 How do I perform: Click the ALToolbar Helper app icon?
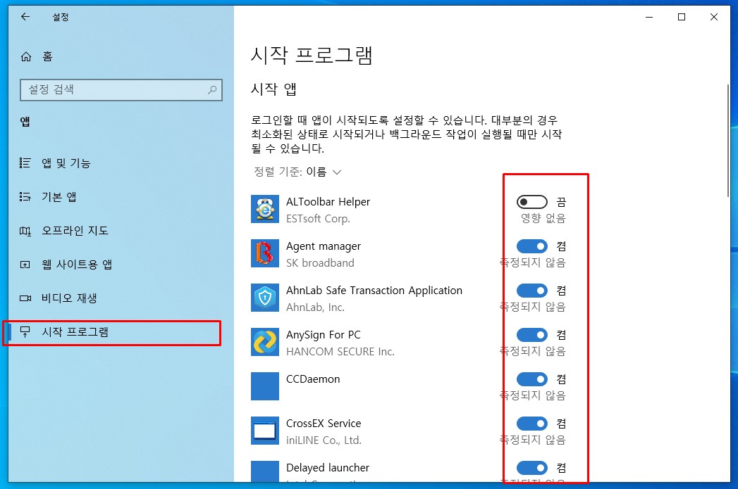265,209
